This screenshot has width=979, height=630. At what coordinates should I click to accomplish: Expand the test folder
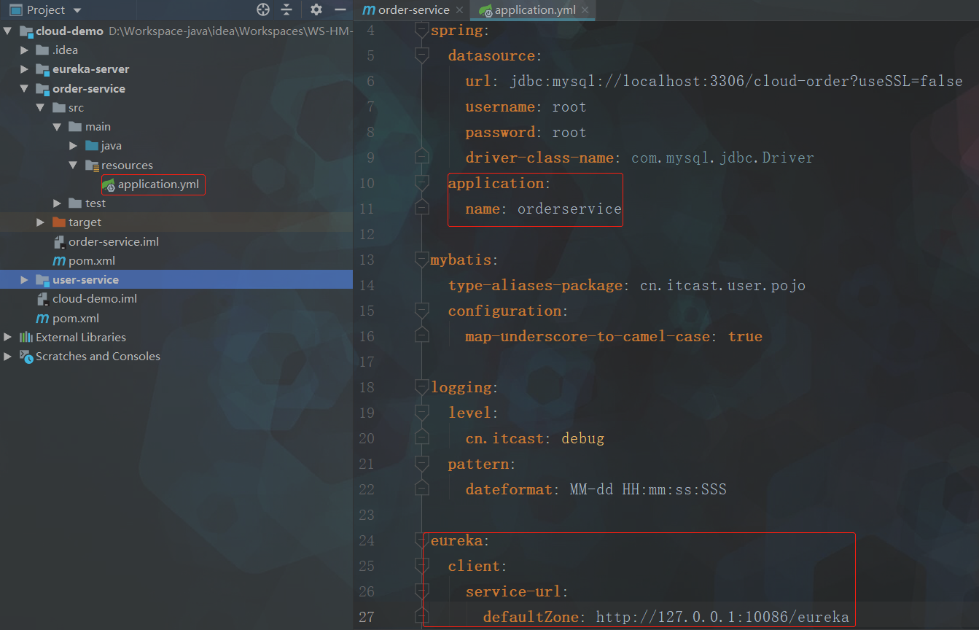point(57,203)
